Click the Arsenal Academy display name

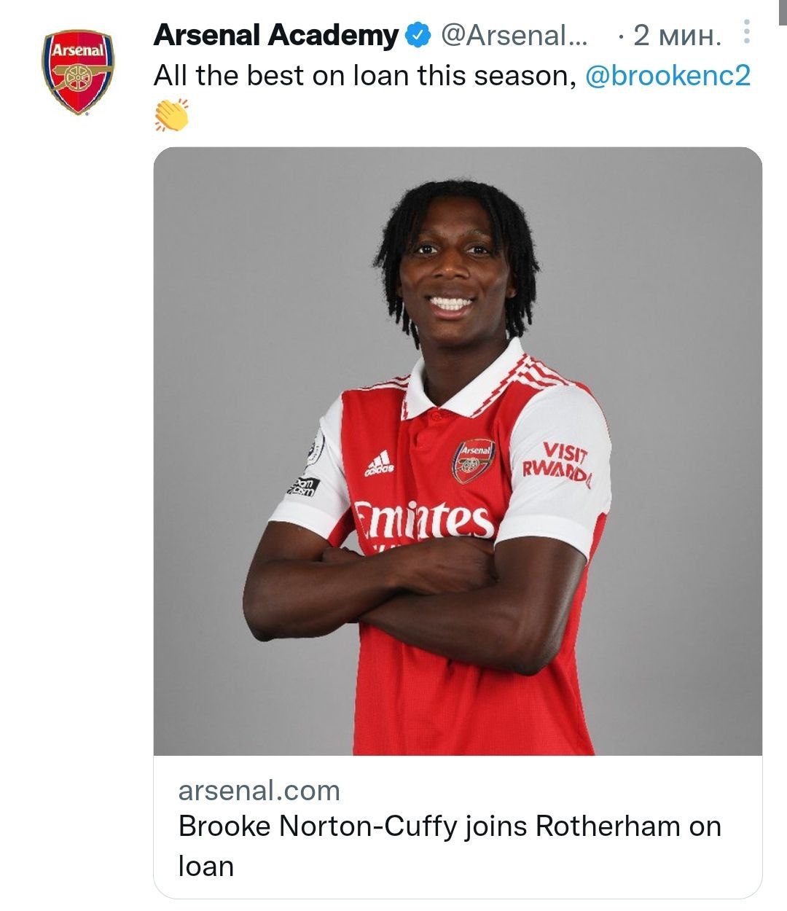(x=276, y=35)
